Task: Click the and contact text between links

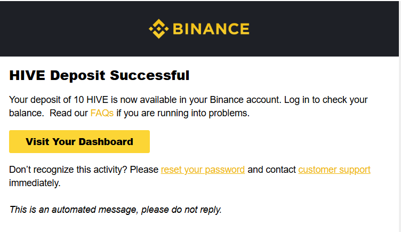Action: (271, 170)
